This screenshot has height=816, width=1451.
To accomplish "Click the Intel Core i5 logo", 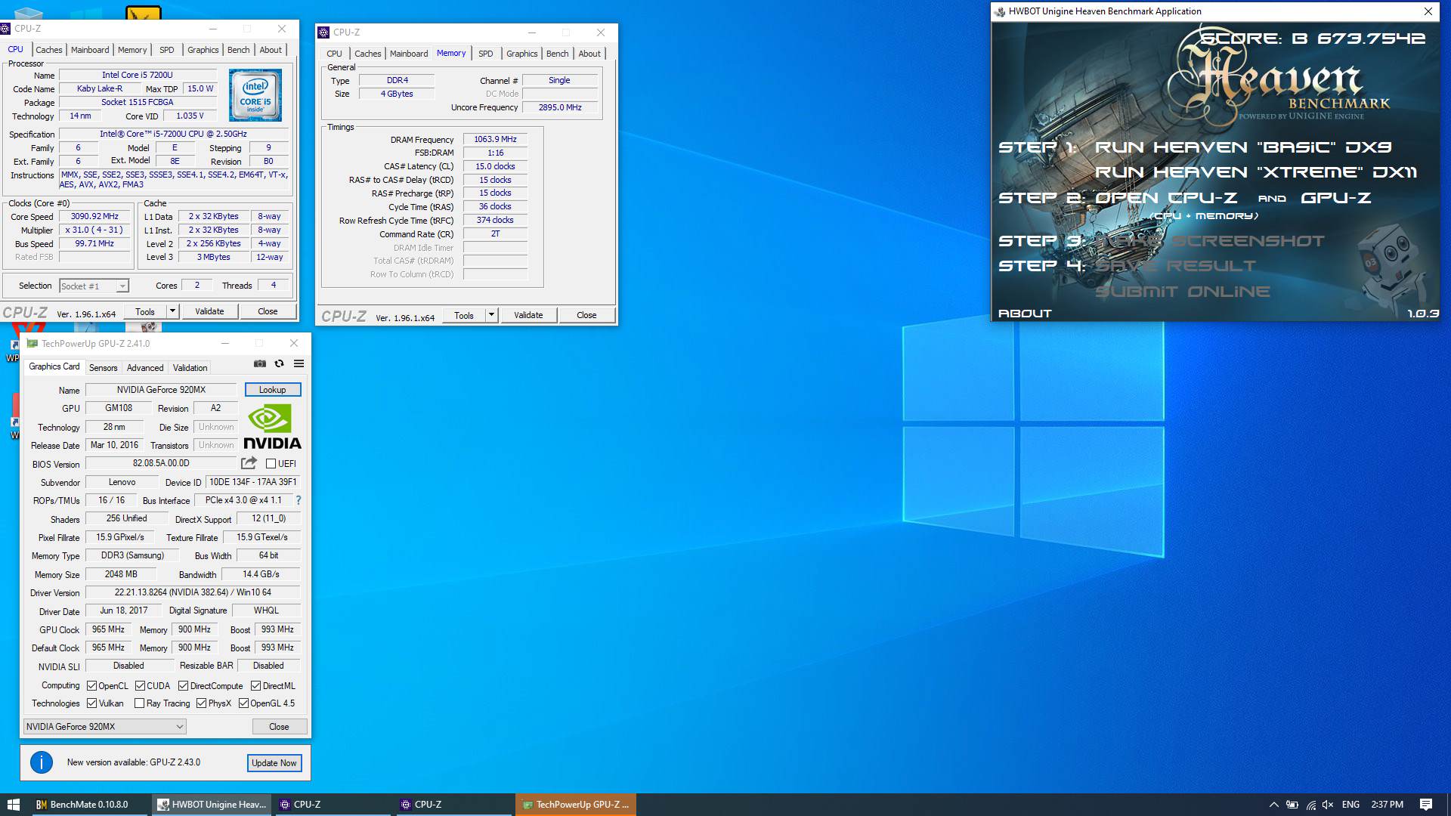I will [255, 95].
